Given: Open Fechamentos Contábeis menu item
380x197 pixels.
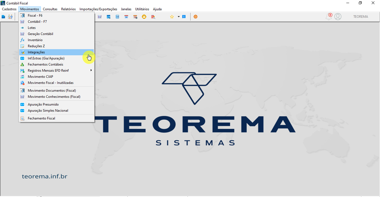Looking at the screenshot, I should pyautogui.click(x=56, y=64).
